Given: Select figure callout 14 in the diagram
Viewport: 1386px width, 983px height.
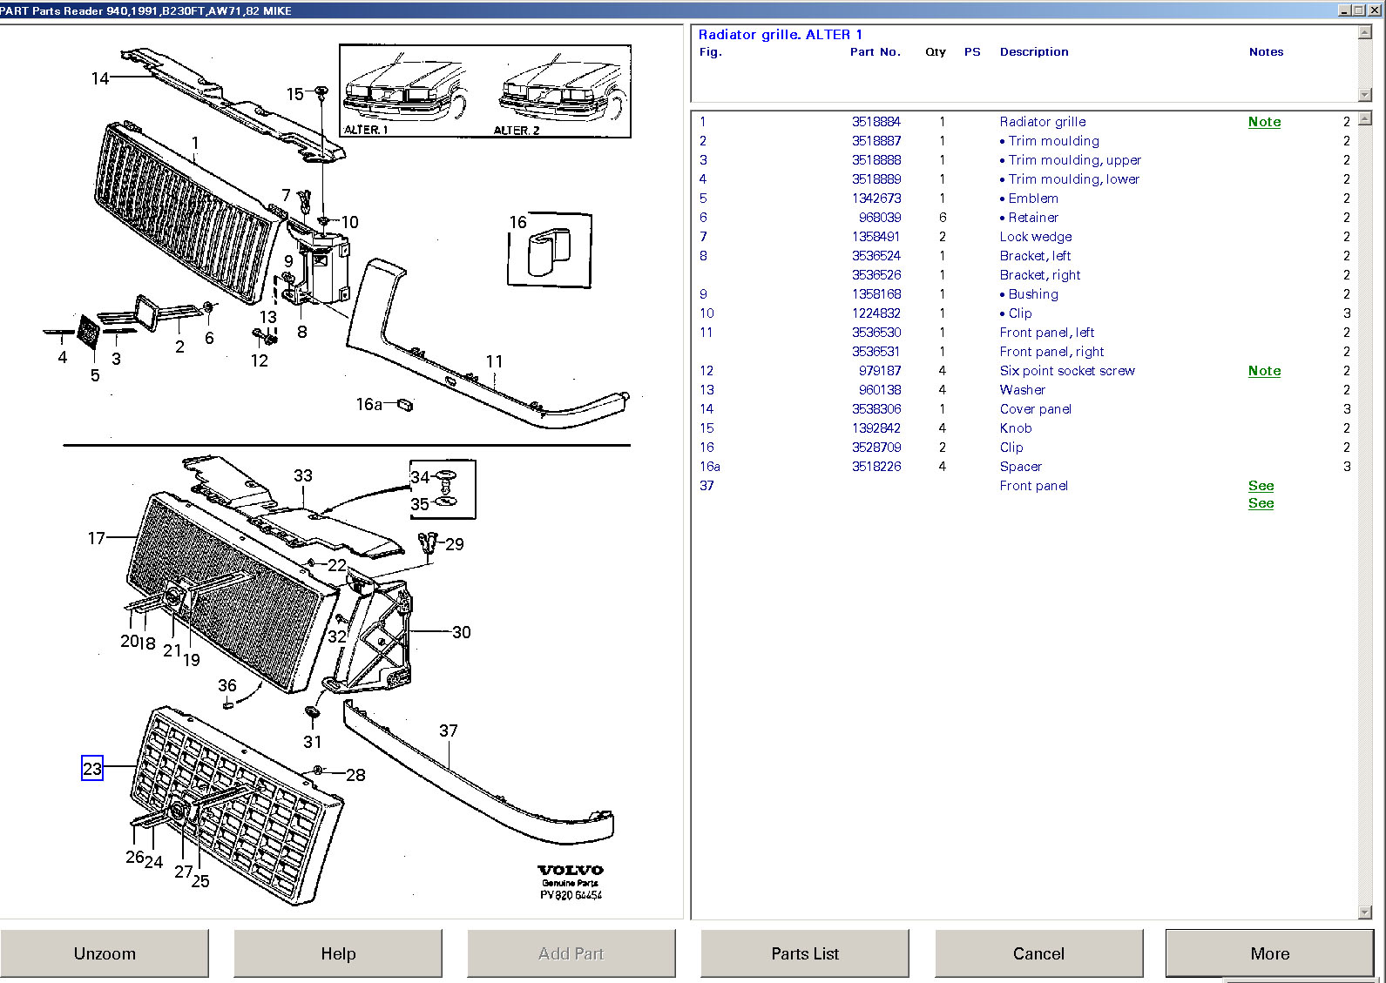Looking at the screenshot, I should click(x=100, y=78).
